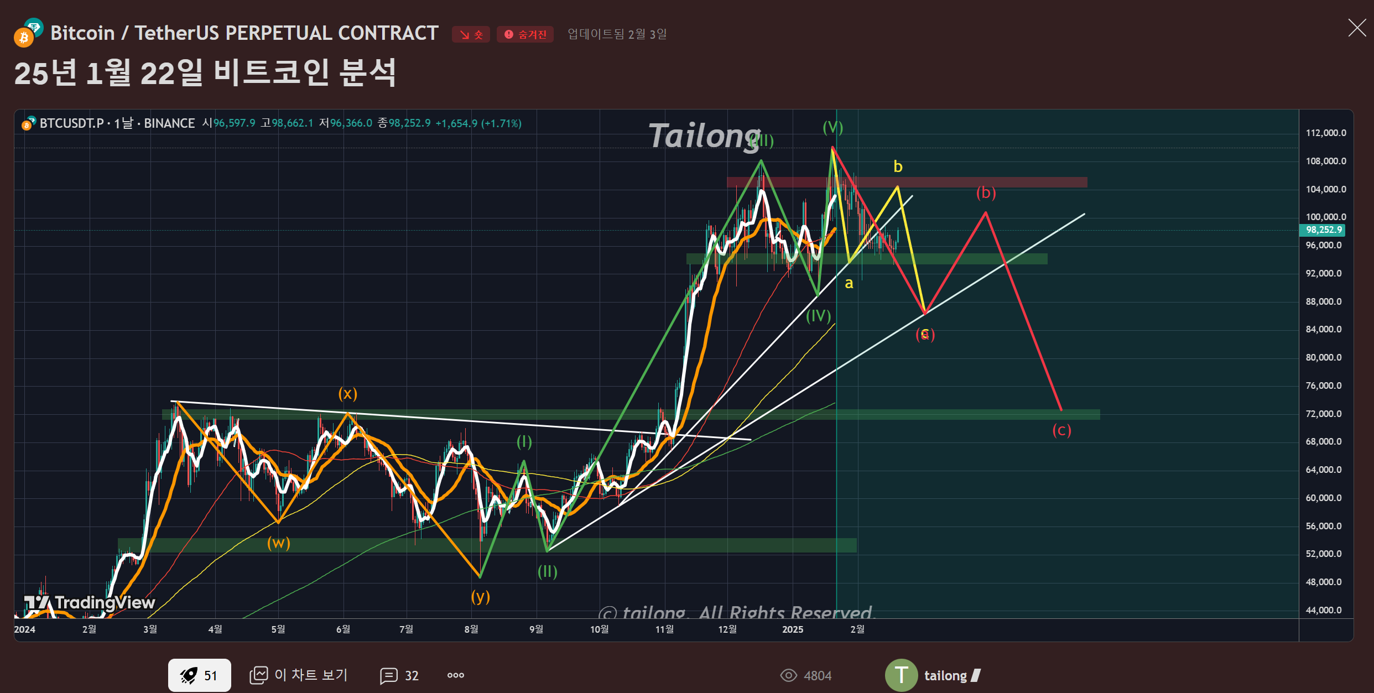
Task: Click the current price label 98,252.9
Action: [x=1323, y=230]
